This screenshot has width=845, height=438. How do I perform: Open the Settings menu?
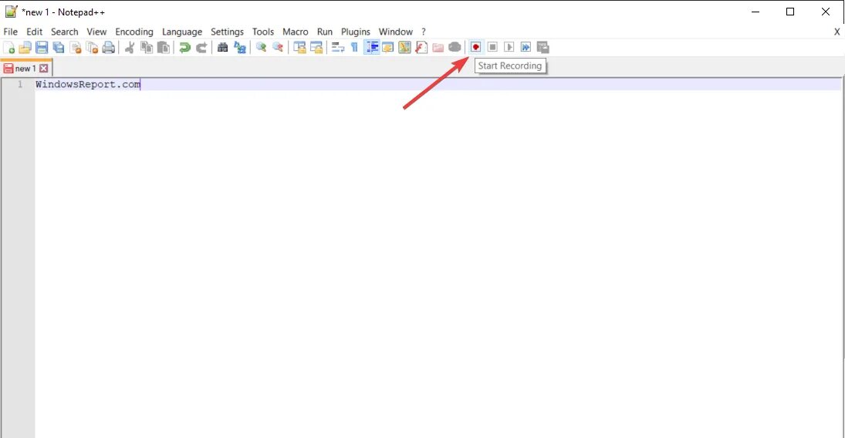(x=228, y=32)
